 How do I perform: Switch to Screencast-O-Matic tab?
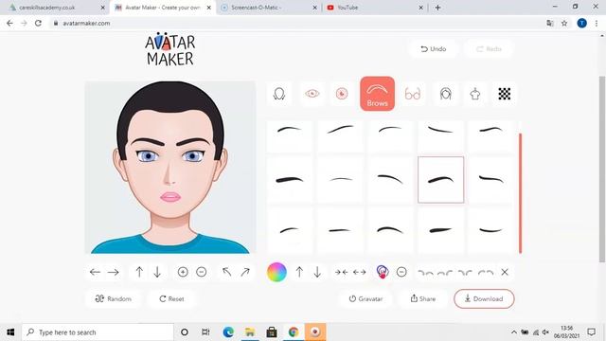[x=269, y=8]
